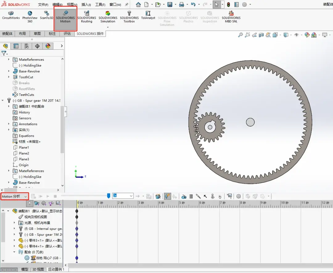Open the FeatureManager design tree tab
Screen dimensions: 333x273
(6, 46)
